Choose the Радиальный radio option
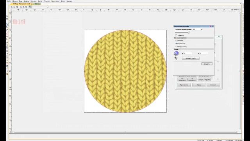This screenshot has width=250, height=141. click(x=176, y=43)
